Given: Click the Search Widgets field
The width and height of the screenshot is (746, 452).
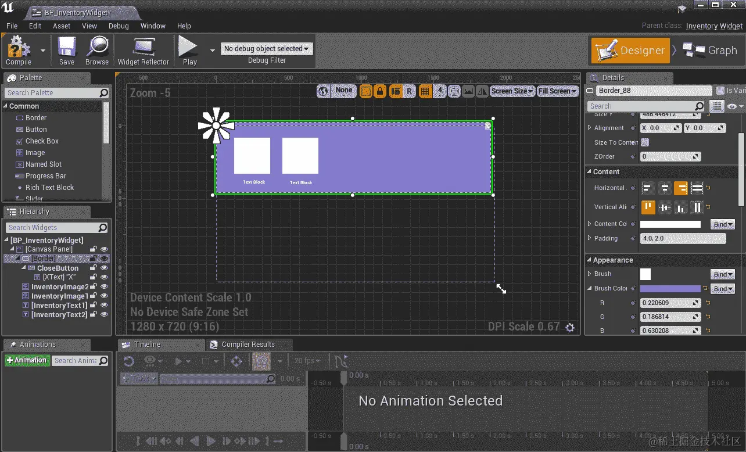Looking at the screenshot, I should (x=57, y=228).
